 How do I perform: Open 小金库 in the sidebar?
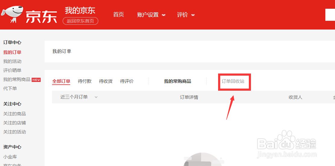[10, 157]
